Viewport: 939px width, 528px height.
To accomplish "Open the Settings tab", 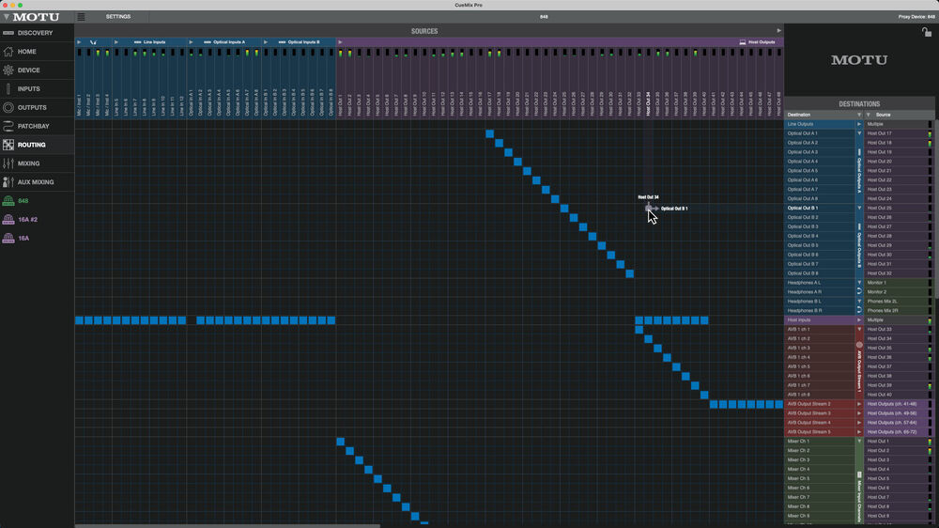I will tap(118, 17).
